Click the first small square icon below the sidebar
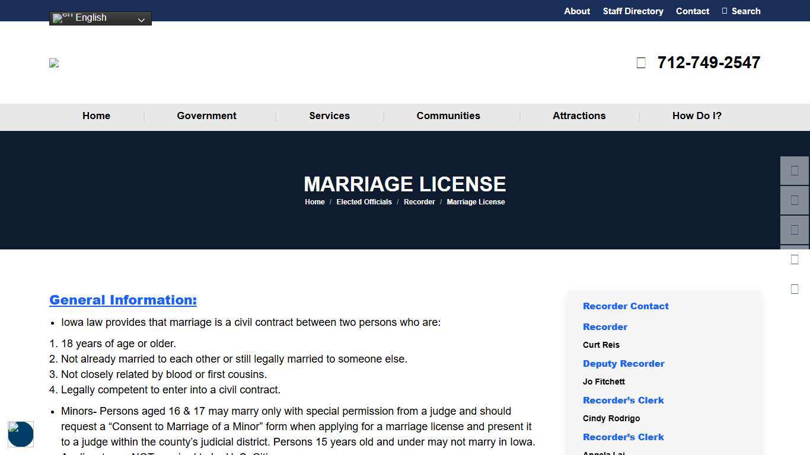This screenshot has width=810, height=455. (x=795, y=259)
